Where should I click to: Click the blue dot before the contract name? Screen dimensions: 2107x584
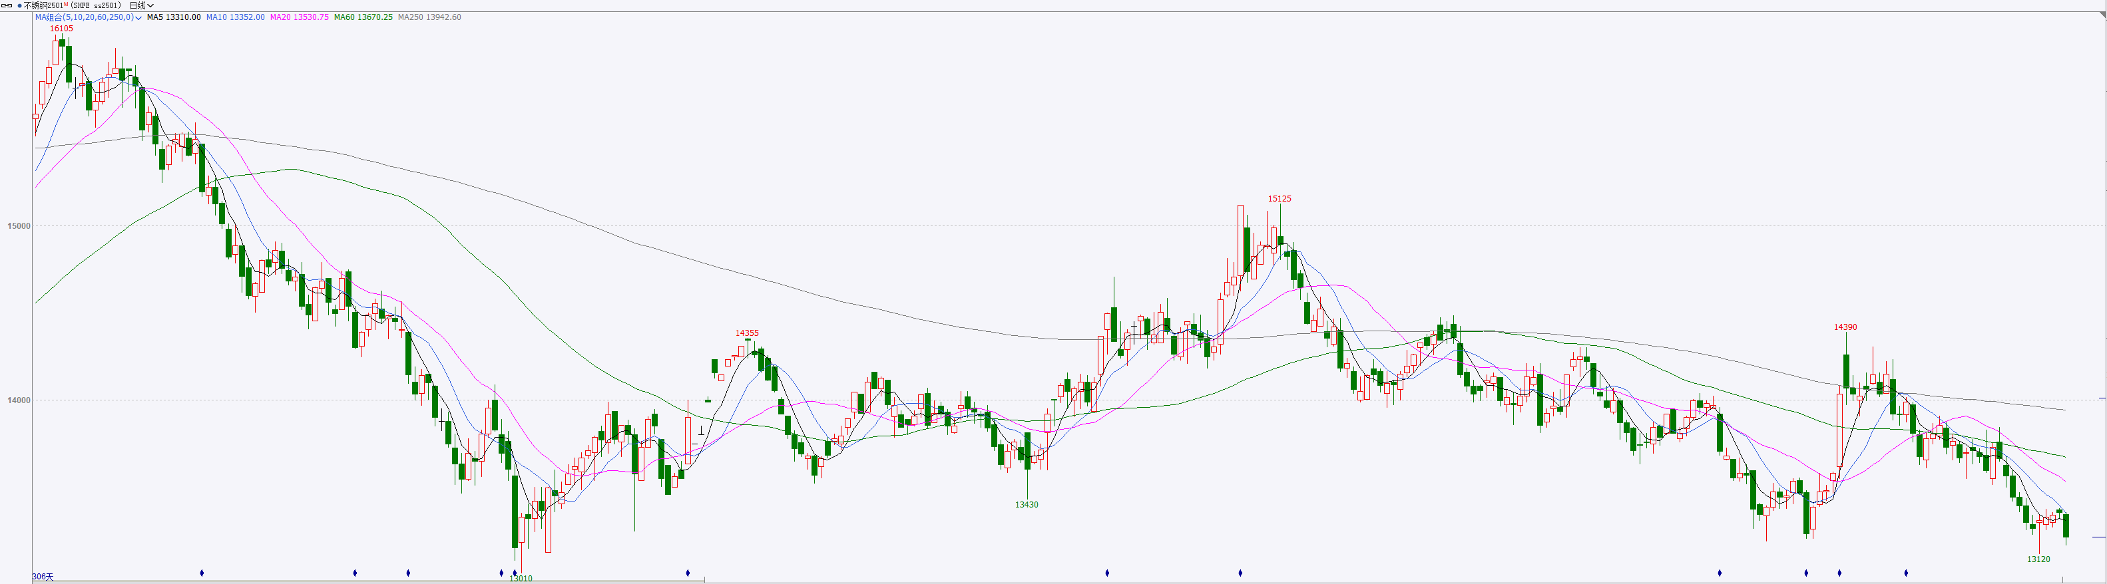click(19, 6)
